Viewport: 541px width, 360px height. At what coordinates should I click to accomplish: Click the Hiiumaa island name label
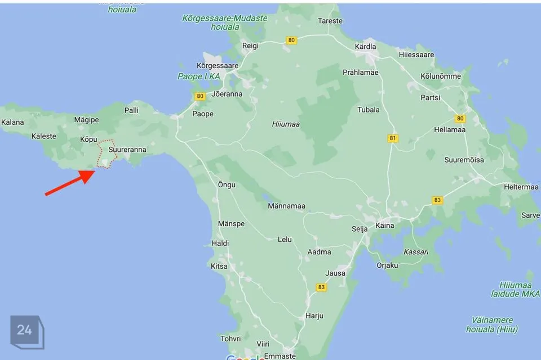pyautogui.click(x=286, y=124)
